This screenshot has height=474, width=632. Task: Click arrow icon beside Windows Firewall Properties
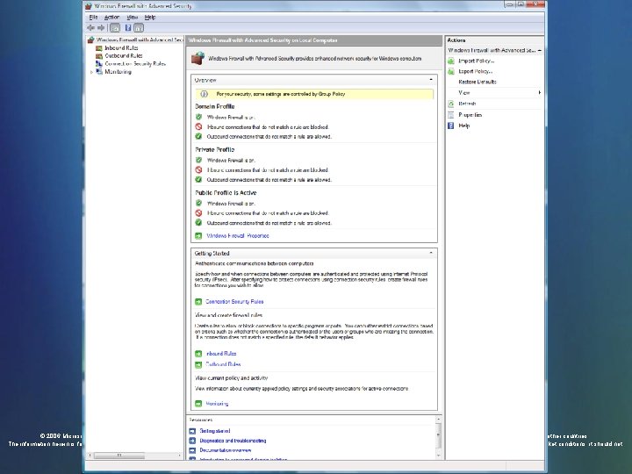198,236
